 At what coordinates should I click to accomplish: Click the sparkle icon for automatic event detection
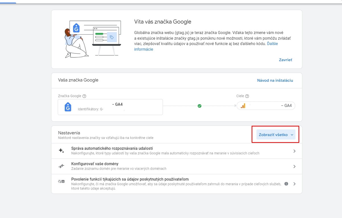point(61,151)
